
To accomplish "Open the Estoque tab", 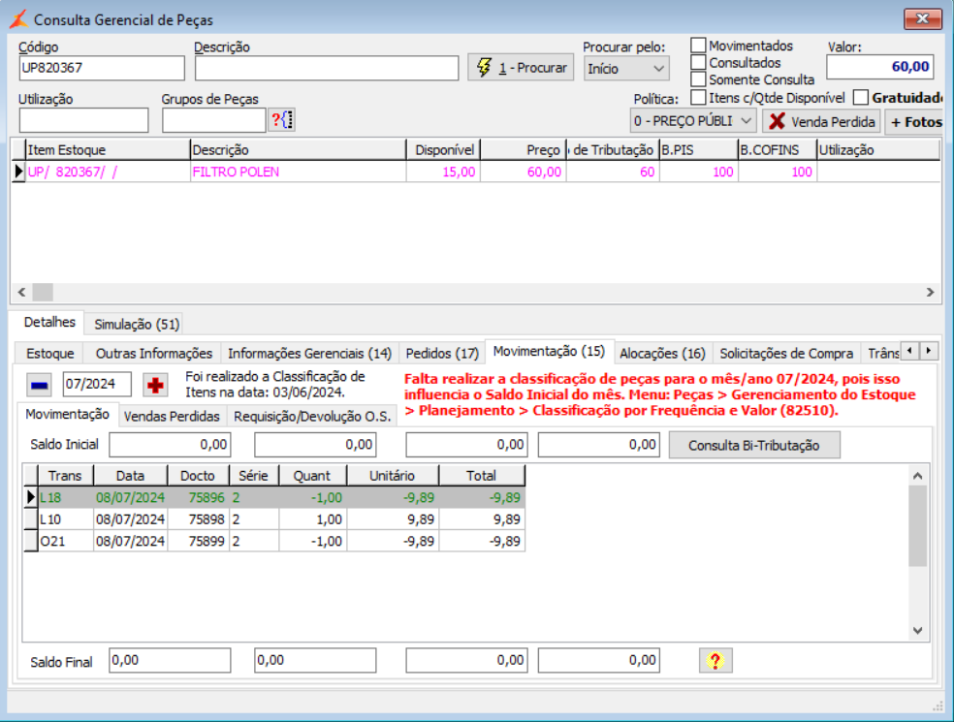I will pyautogui.click(x=49, y=354).
